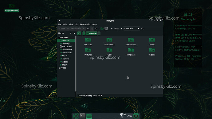212x119 pixels.
Task: Open the Forward history dropdown arrow
Action: tap(84, 29)
